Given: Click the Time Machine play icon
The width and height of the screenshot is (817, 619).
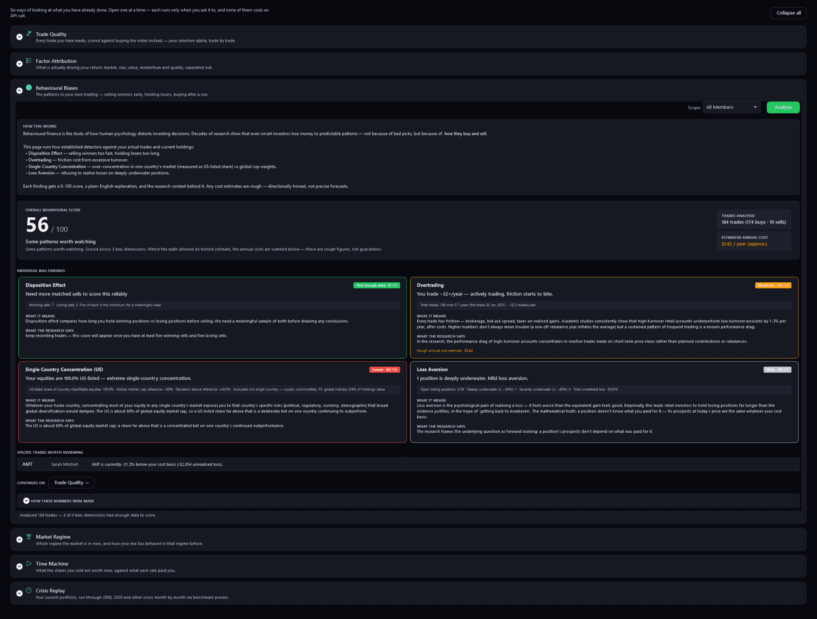Looking at the screenshot, I should 29,564.
